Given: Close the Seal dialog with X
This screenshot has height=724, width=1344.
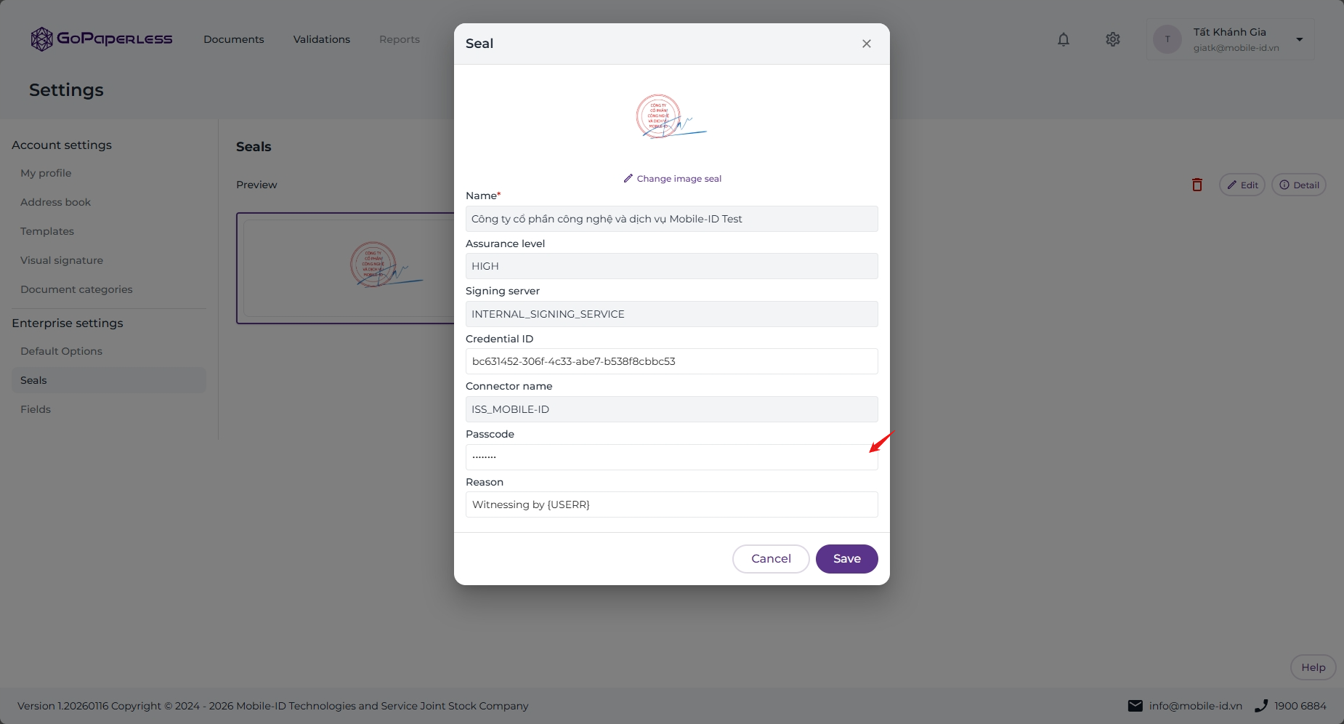Looking at the screenshot, I should point(867,44).
